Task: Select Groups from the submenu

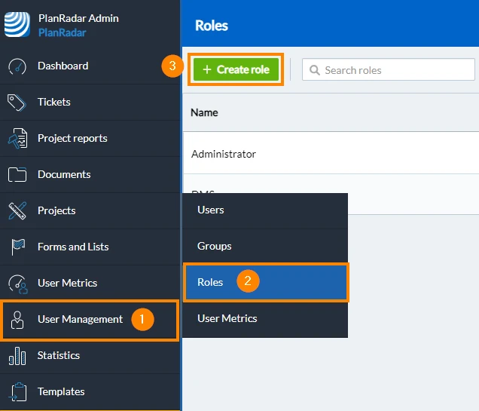Action: (x=265, y=247)
